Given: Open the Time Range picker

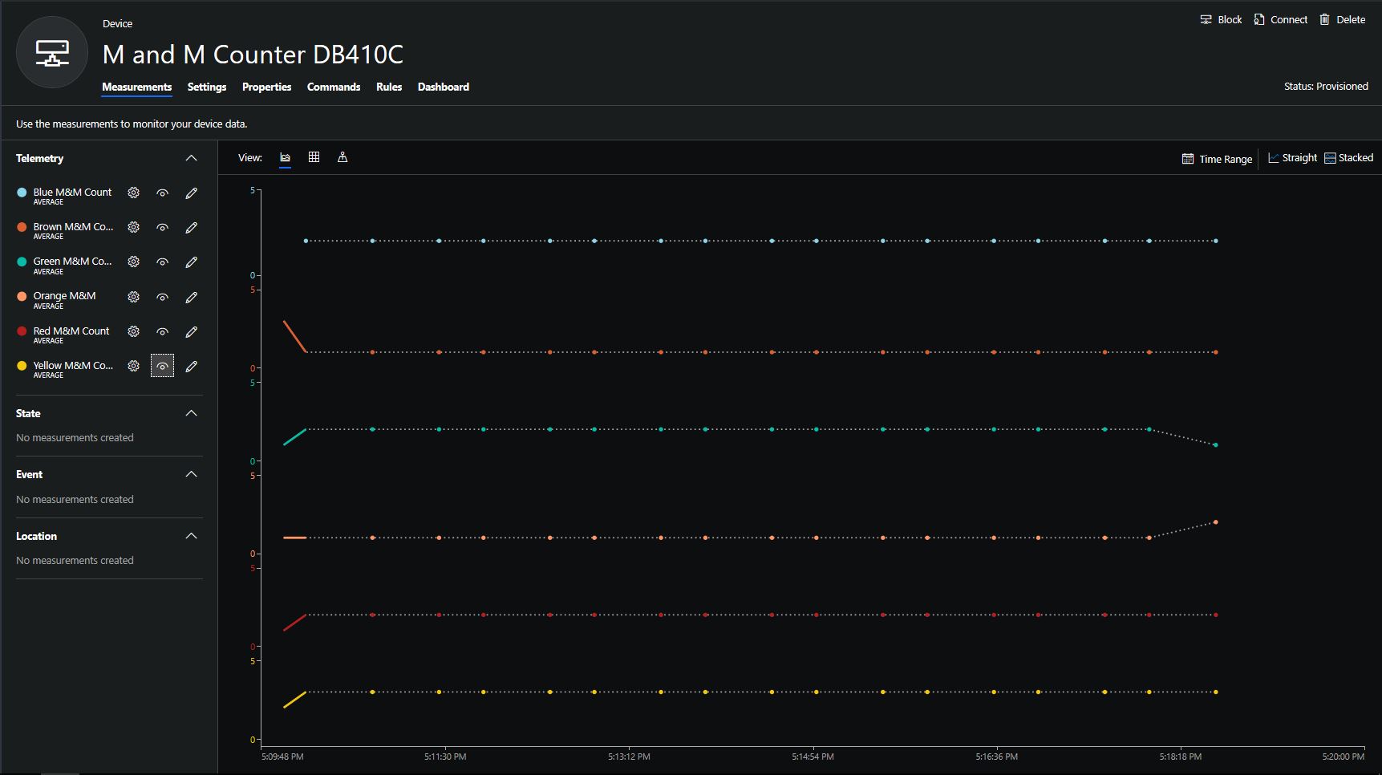Looking at the screenshot, I should 1217,159.
